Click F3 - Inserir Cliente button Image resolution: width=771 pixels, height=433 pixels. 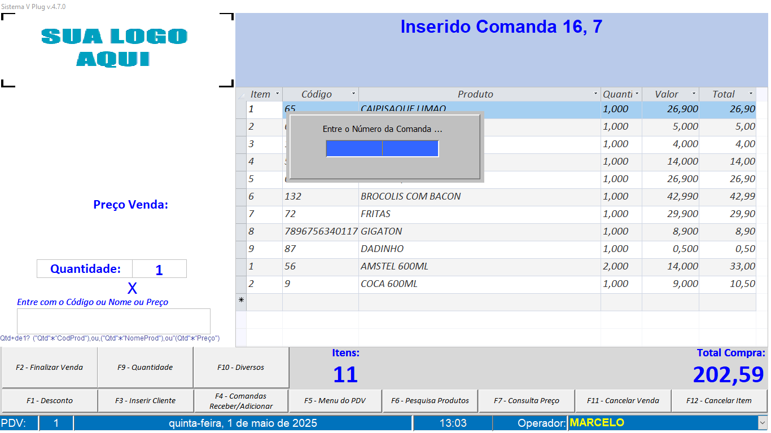[146, 401]
